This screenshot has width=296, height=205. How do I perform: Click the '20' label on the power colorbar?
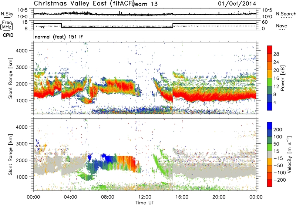point(276,70)
